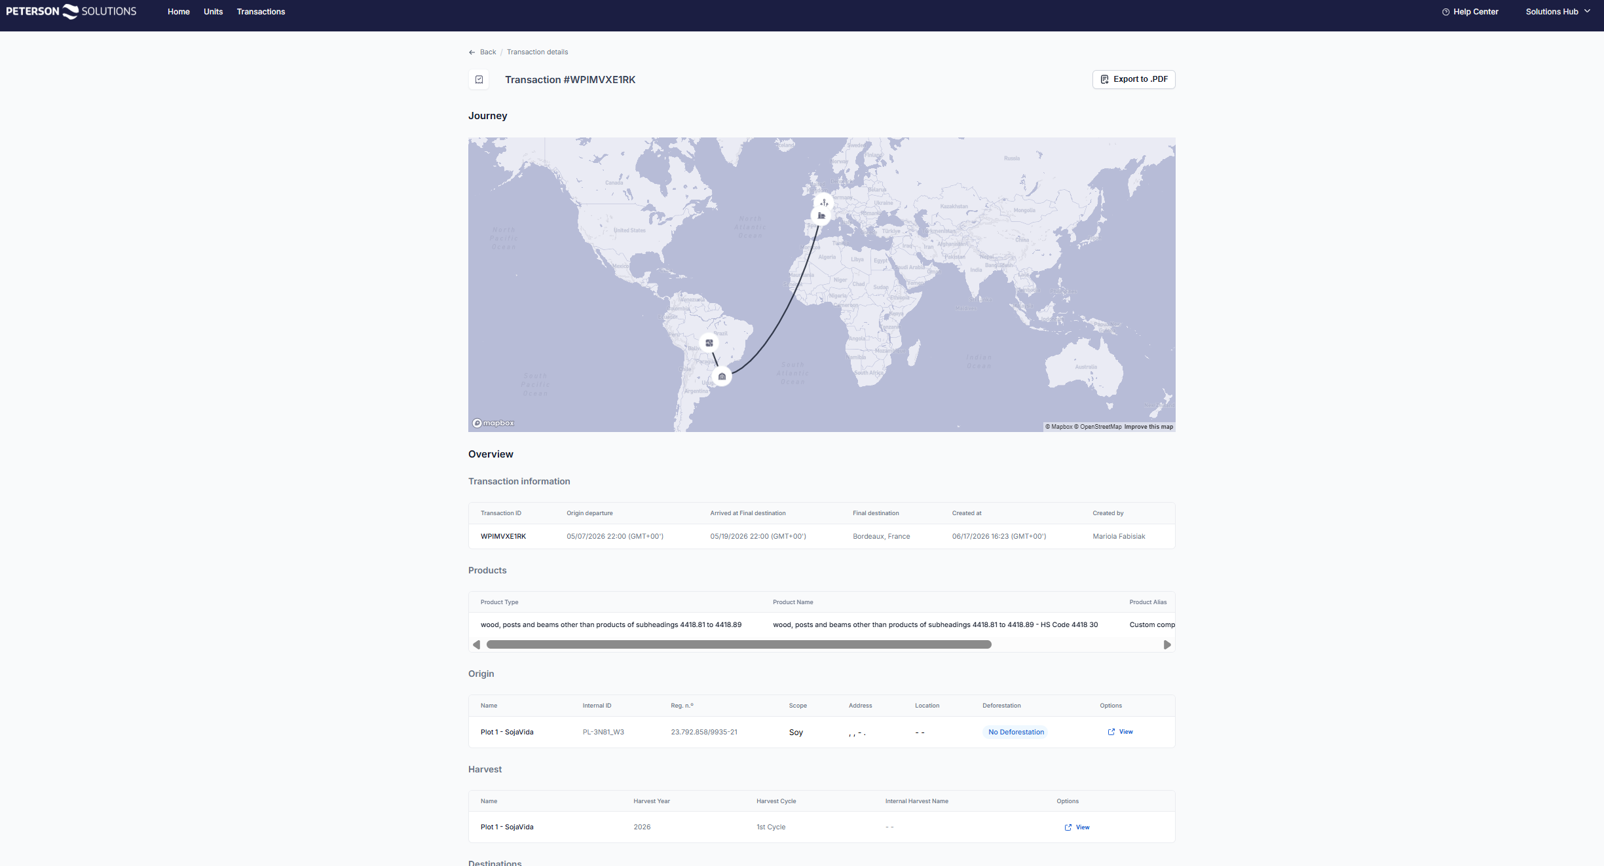Click the anchor port marker on the map
The height and width of the screenshot is (866, 1604).
(x=824, y=202)
